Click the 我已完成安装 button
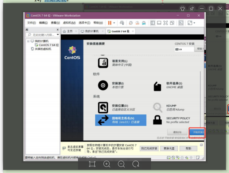This screenshot has width=229, height=173. click(x=149, y=148)
